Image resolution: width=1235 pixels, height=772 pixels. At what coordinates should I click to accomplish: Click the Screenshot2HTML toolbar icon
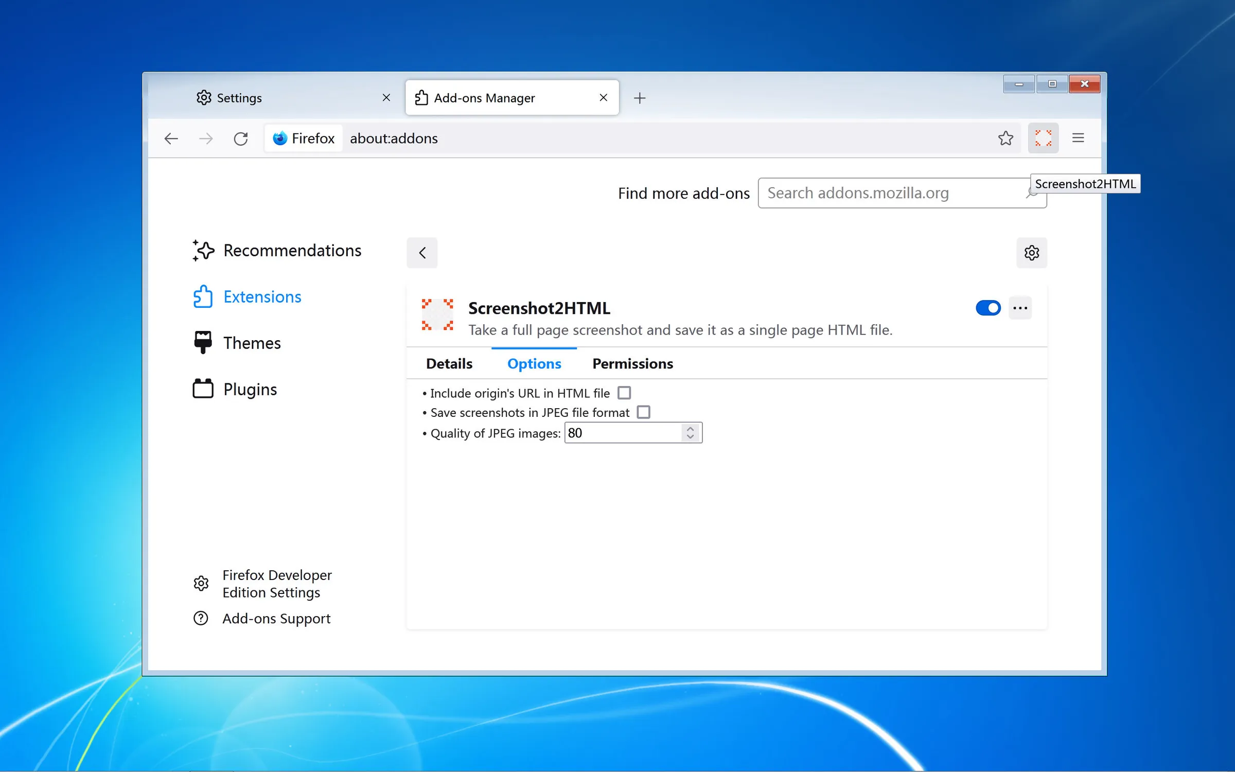coord(1043,138)
